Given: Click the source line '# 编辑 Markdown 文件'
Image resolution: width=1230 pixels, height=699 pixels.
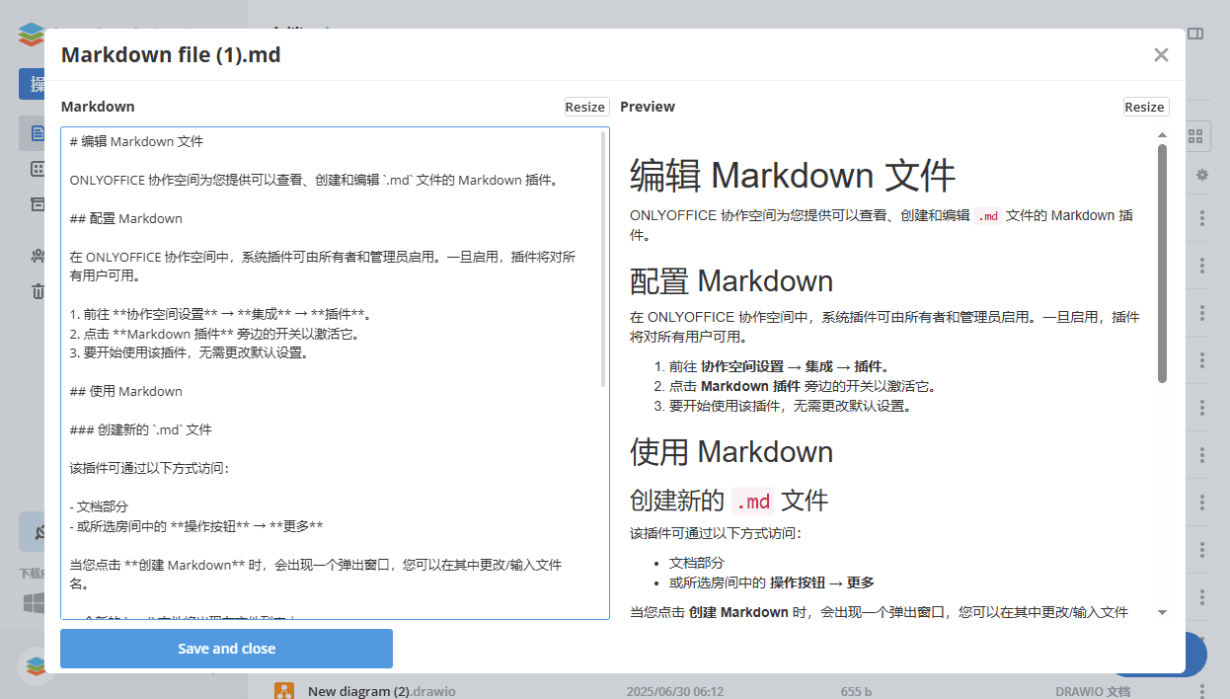Looking at the screenshot, I should click(x=136, y=141).
